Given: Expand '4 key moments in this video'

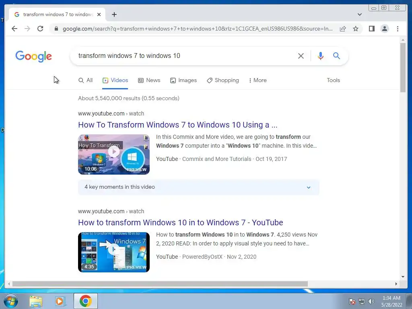Looking at the screenshot, I should pyautogui.click(x=199, y=187).
